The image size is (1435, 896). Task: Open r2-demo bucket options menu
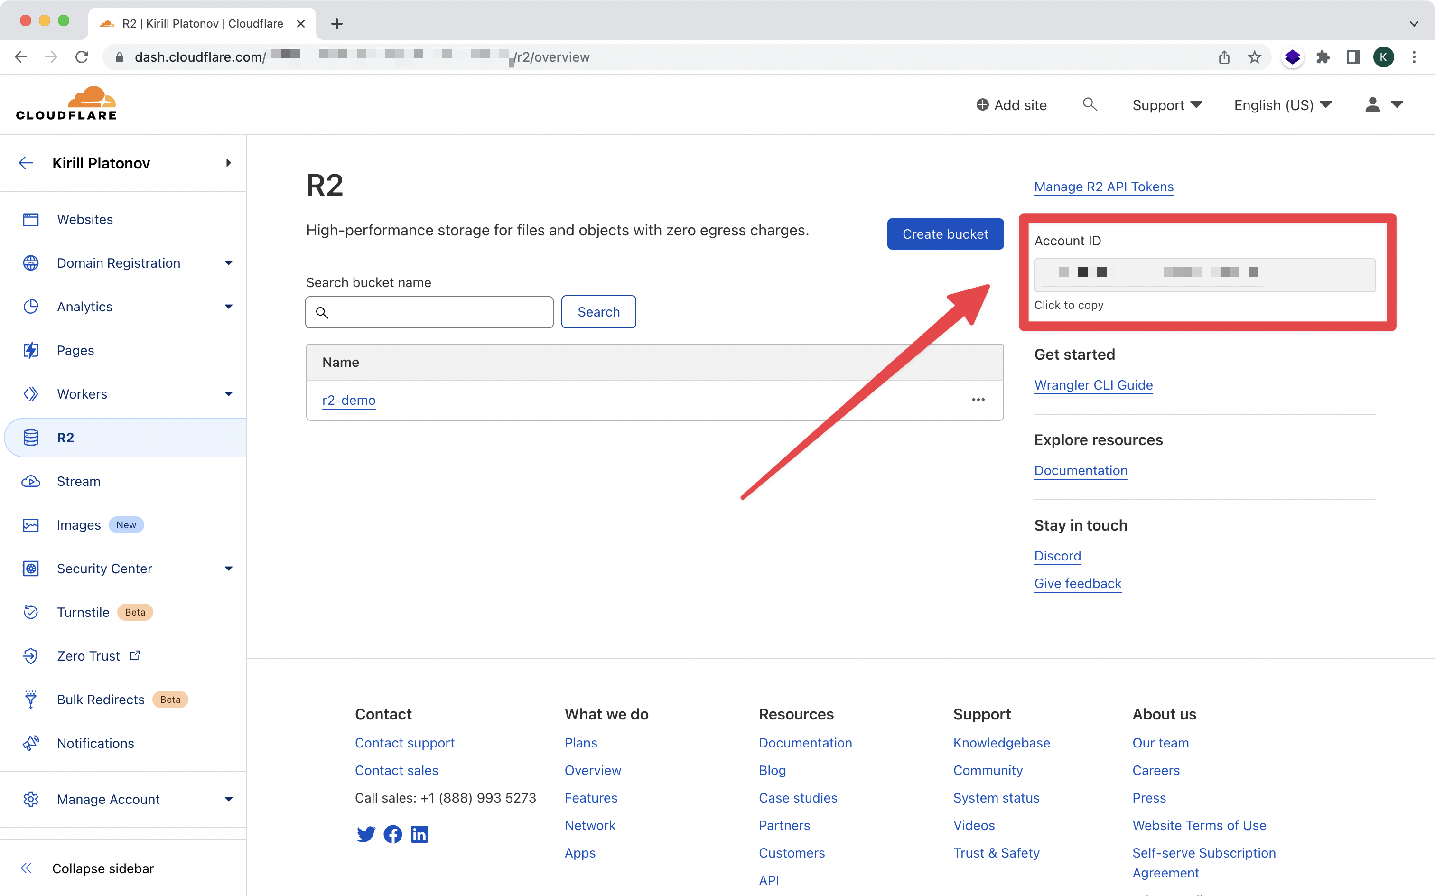(978, 400)
